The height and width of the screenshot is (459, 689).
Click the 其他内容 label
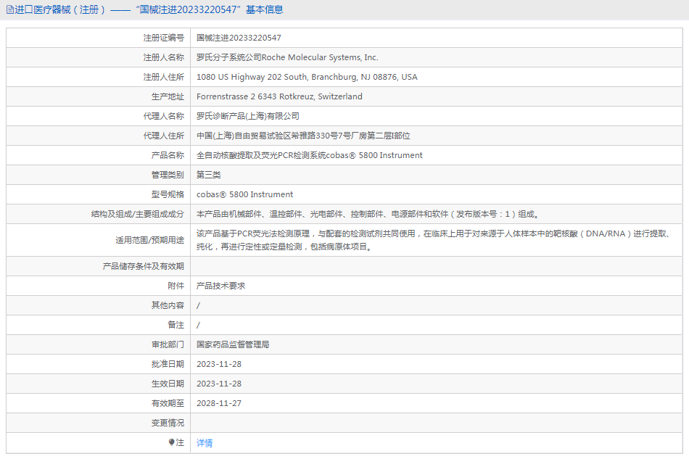tap(168, 305)
